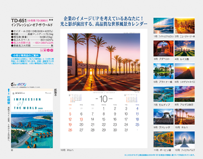The width and height of the screenshot is (203, 159).
Task: Click the blue Saturday date 25
Action: (137, 125)
